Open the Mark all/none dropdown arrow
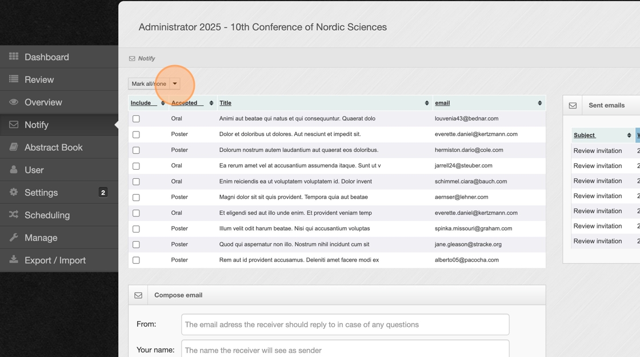 (175, 84)
